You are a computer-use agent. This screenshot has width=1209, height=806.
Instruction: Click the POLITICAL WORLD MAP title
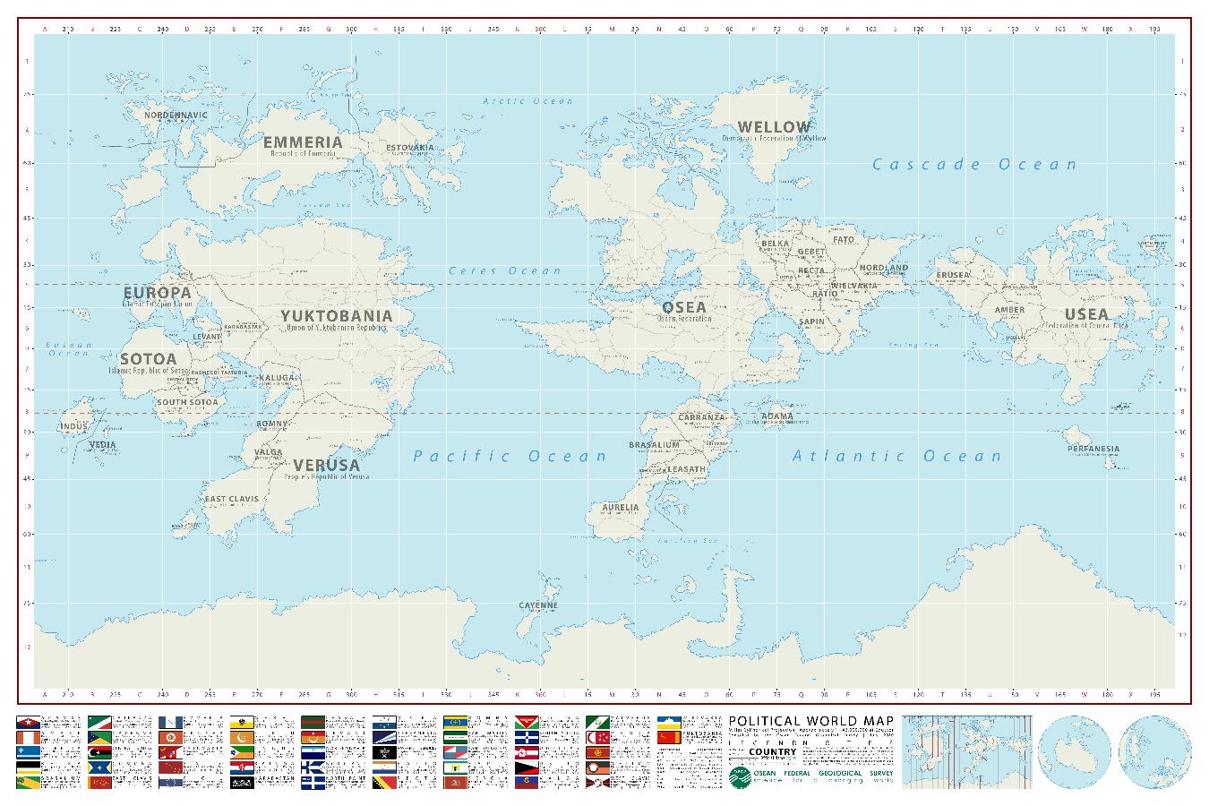[810, 721]
